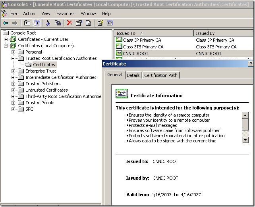This screenshot has height=207, width=255.
Task: Expand the SPC node
Action: [x=14, y=109]
